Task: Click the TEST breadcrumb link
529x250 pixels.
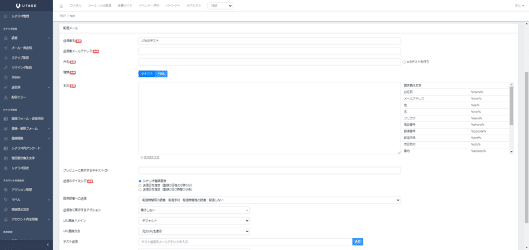Action: (62, 16)
